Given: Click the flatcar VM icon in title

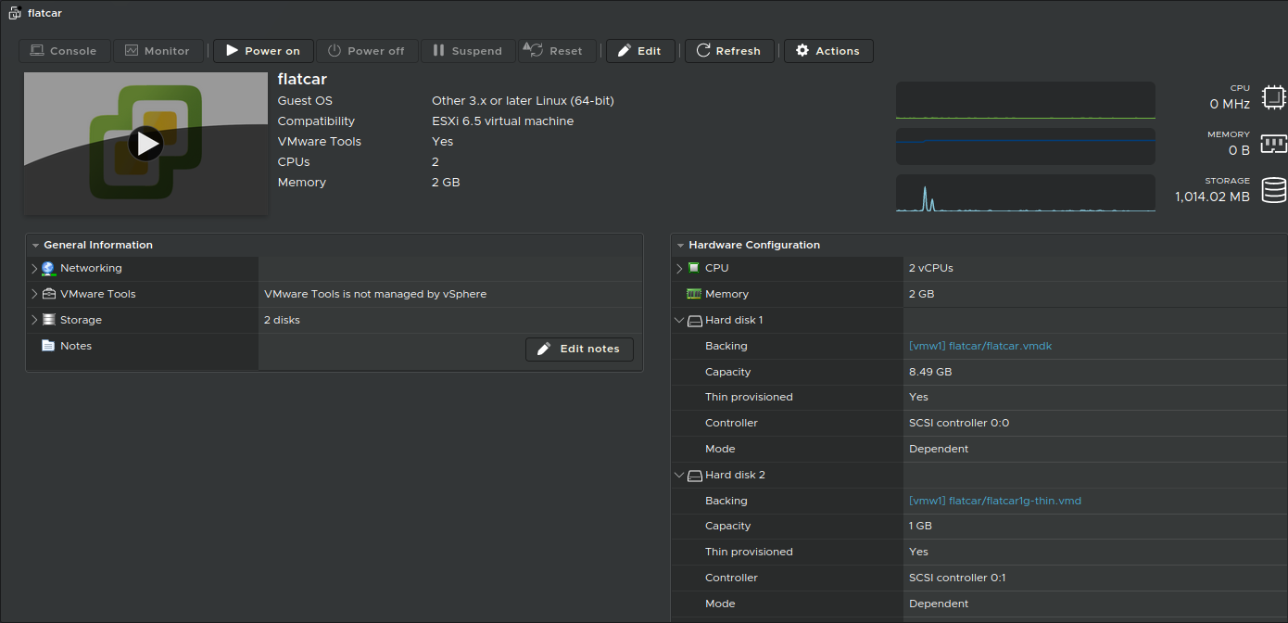Looking at the screenshot, I should pyautogui.click(x=15, y=13).
